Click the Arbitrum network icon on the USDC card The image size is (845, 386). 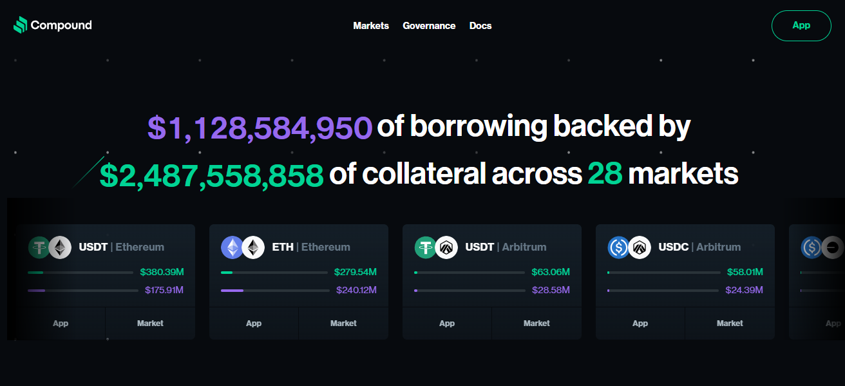(640, 247)
